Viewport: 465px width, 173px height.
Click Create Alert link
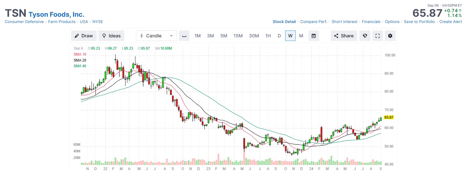coord(451,22)
